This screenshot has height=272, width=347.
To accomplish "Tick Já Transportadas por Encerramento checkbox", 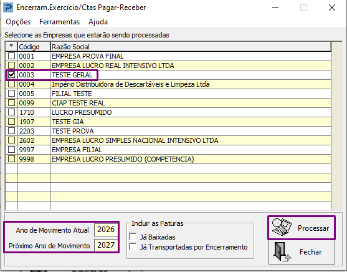I will pyautogui.click(x=133, y=246).
